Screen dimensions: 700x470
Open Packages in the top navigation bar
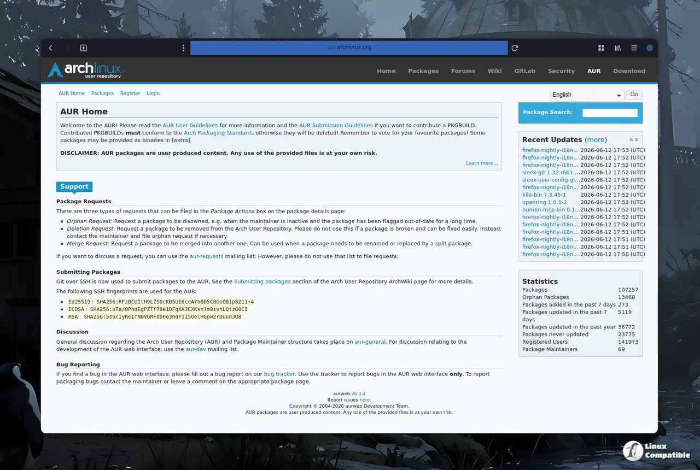coord(423,71)
